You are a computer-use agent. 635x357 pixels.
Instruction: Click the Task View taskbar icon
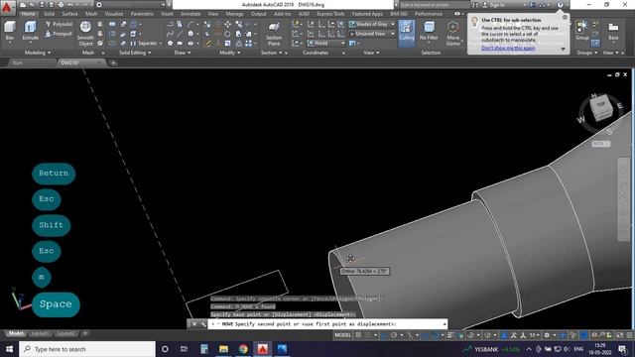tap(184, 349)
